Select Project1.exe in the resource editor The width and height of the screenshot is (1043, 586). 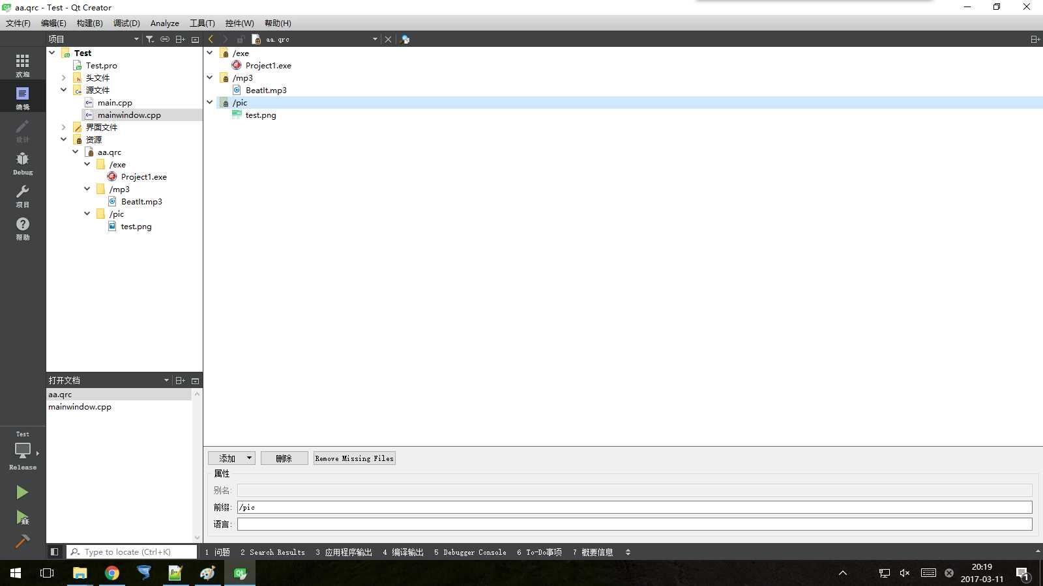268,65
